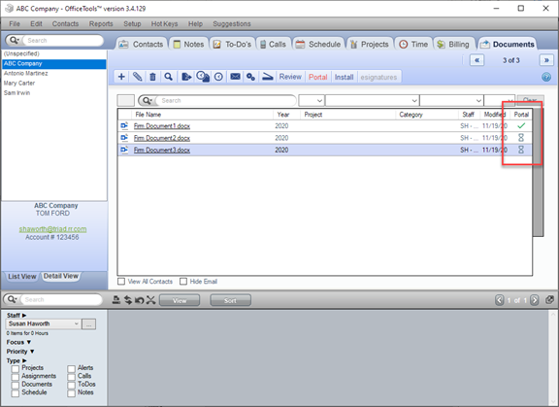The height and width of the screenshot is (407, 559).
Task: Click the gears settings icon in toolbar
Action: 250,77
